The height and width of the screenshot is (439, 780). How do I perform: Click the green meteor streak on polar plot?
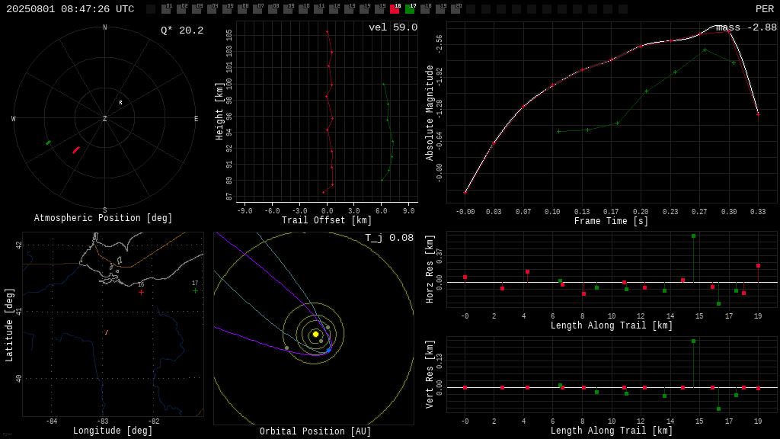coord(48,143)
